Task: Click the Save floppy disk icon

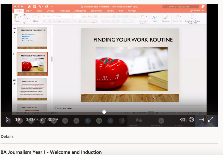Action: click(x=35, y=7)
